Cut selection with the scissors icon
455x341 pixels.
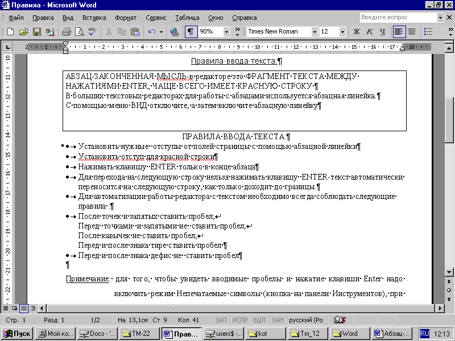click(x=109, y=32)
